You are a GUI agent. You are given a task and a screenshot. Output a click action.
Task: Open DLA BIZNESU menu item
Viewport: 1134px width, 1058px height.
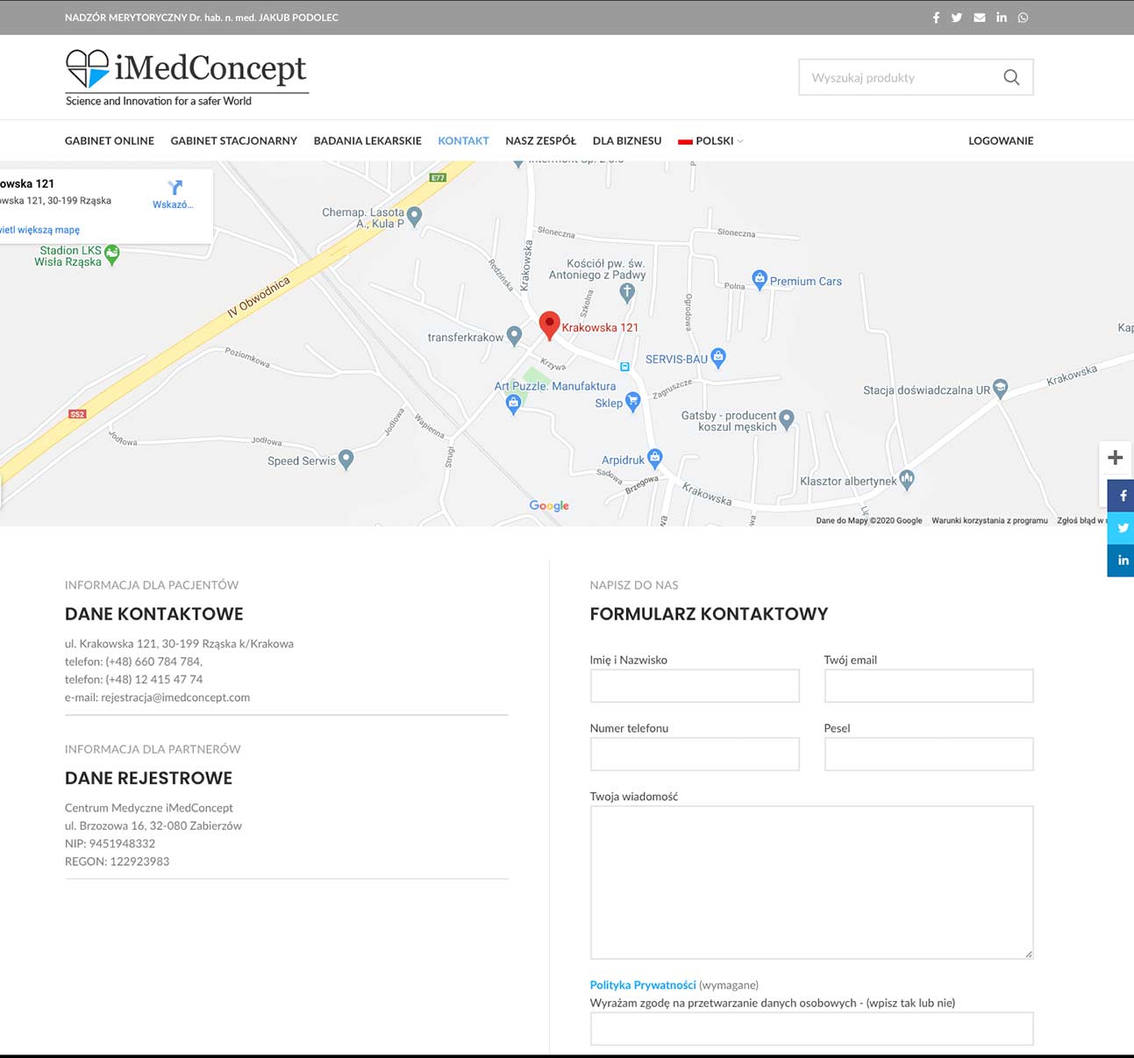[x=627, y=140]
